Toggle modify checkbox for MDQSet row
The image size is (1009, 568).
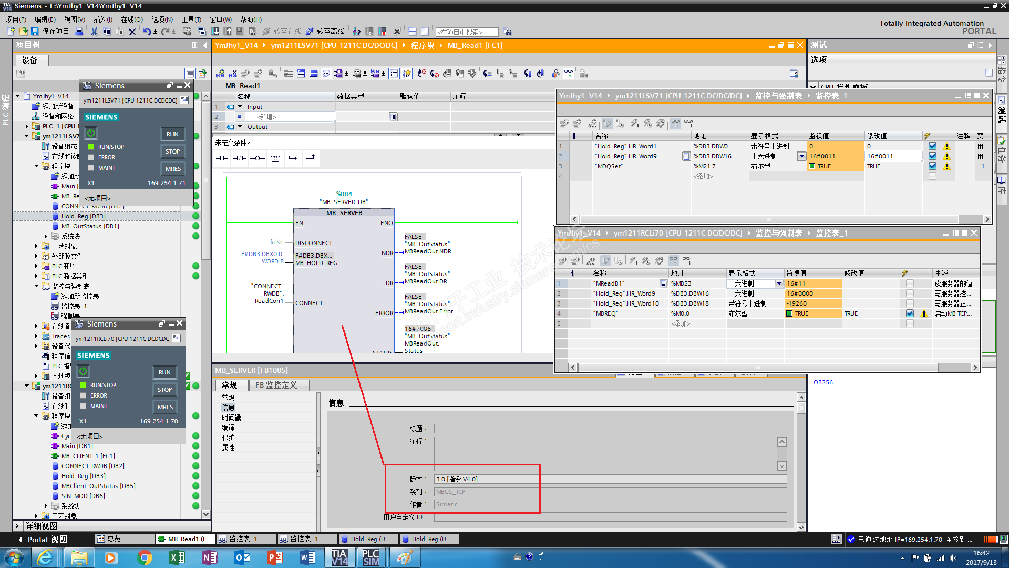coord(932,166)
